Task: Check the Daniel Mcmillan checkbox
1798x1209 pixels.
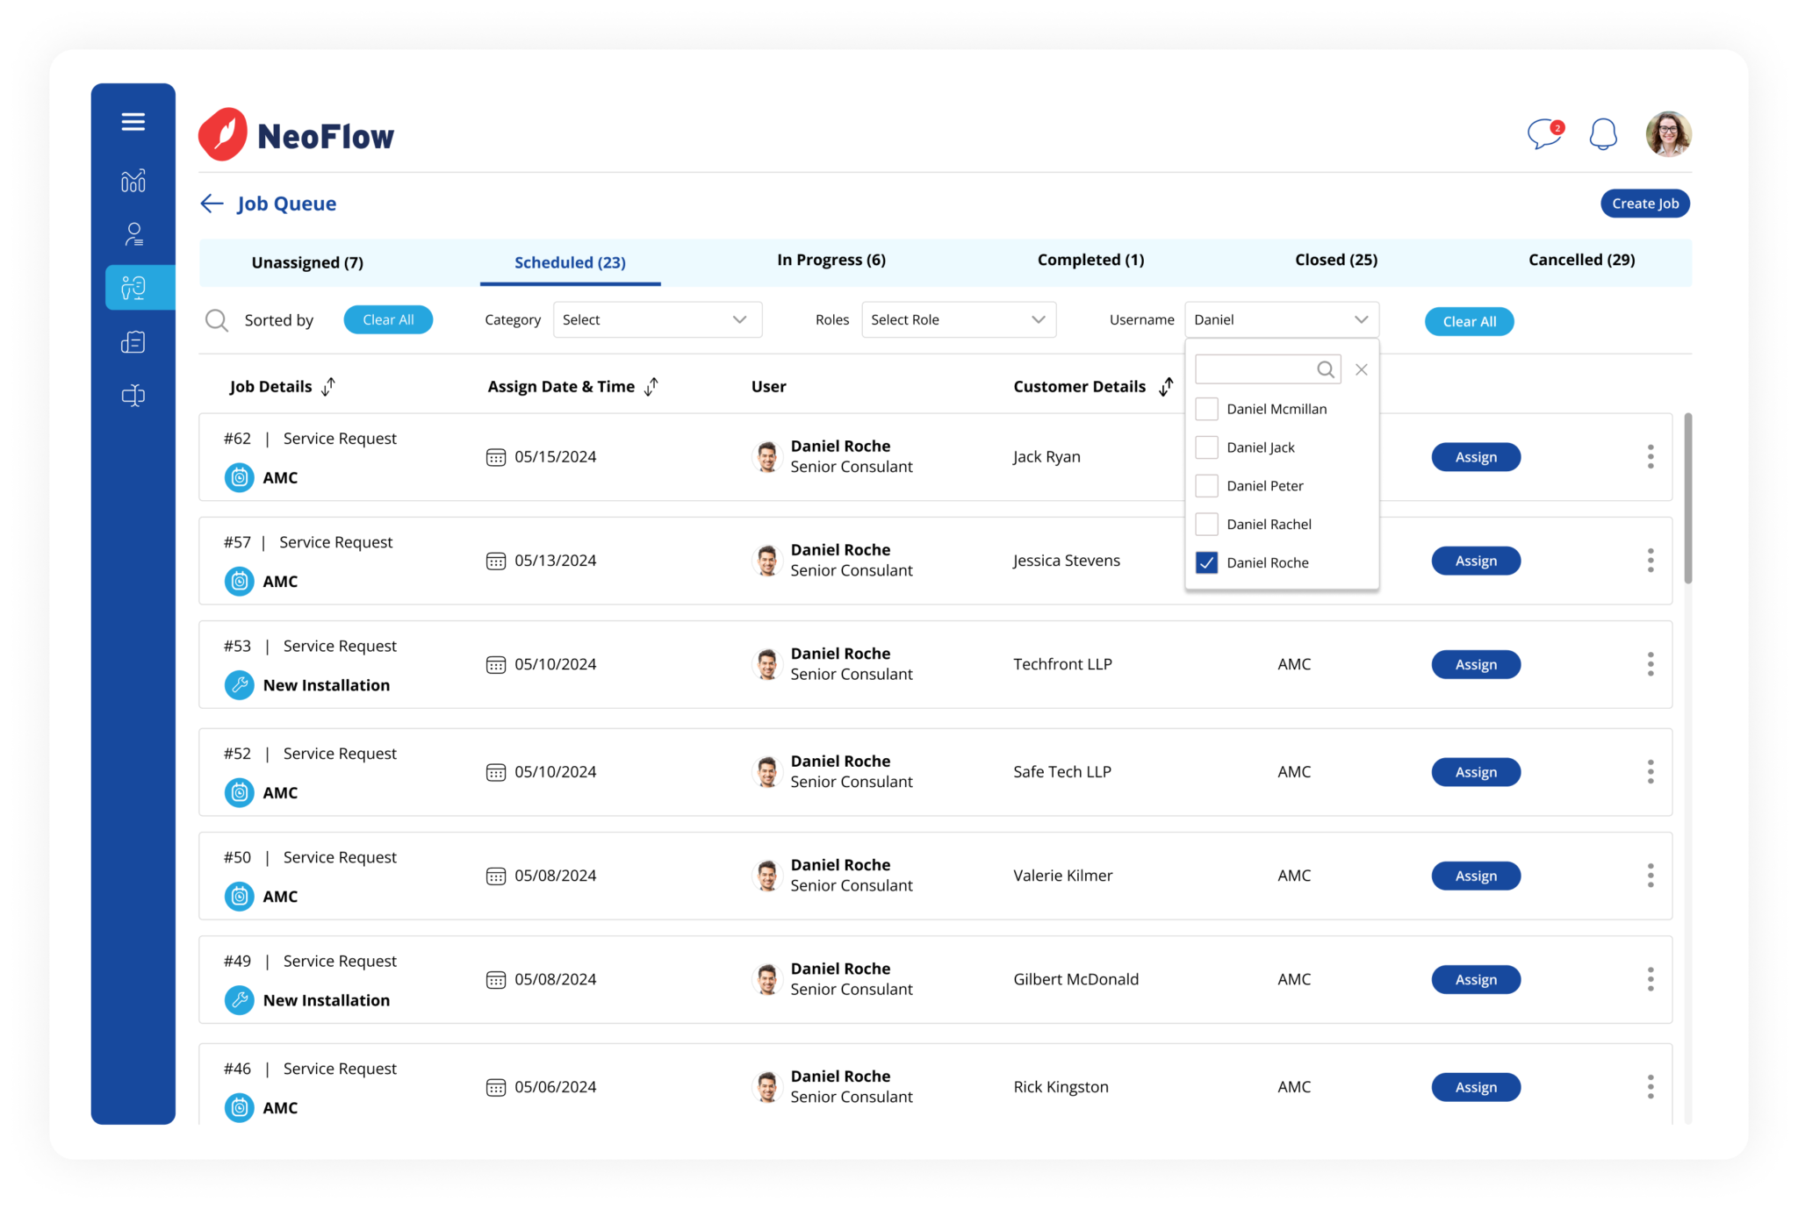Action: [1207, 409]
